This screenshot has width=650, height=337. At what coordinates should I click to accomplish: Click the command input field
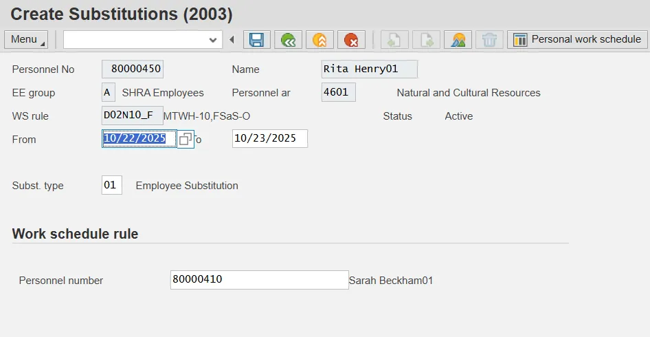[135, 40]
